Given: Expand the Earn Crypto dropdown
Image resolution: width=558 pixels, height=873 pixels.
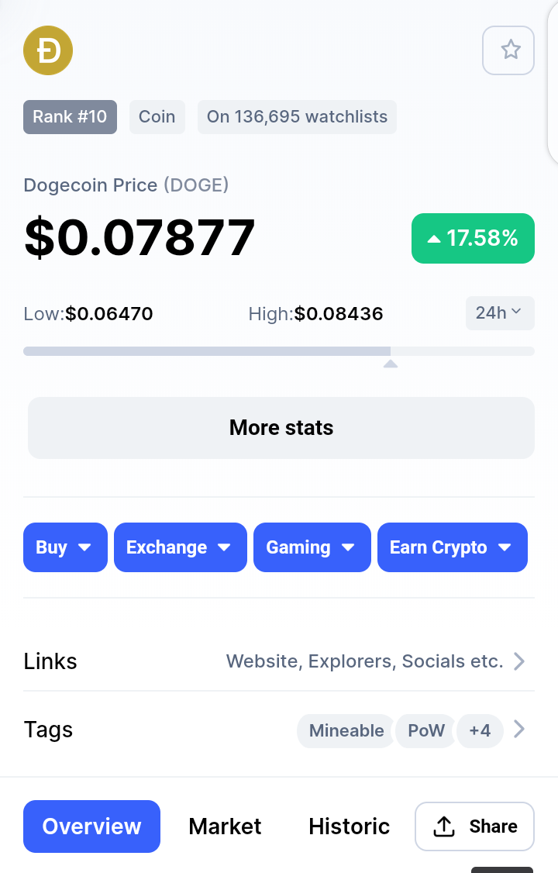Looking at the screenshot, I should tap(453, 547).
